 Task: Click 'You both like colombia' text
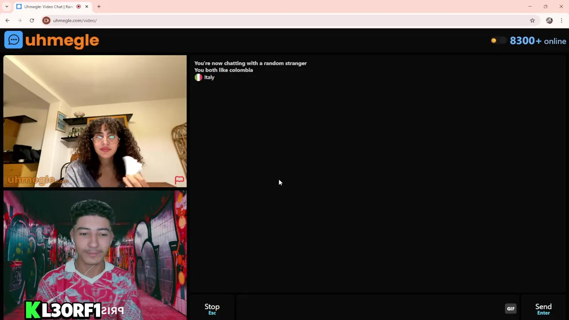pos(224,70)
